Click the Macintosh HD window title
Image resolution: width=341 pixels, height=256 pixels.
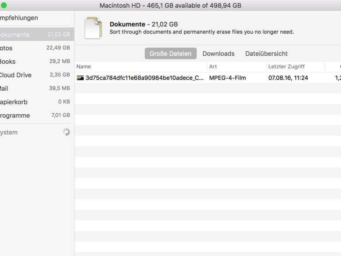pos(170,5)
